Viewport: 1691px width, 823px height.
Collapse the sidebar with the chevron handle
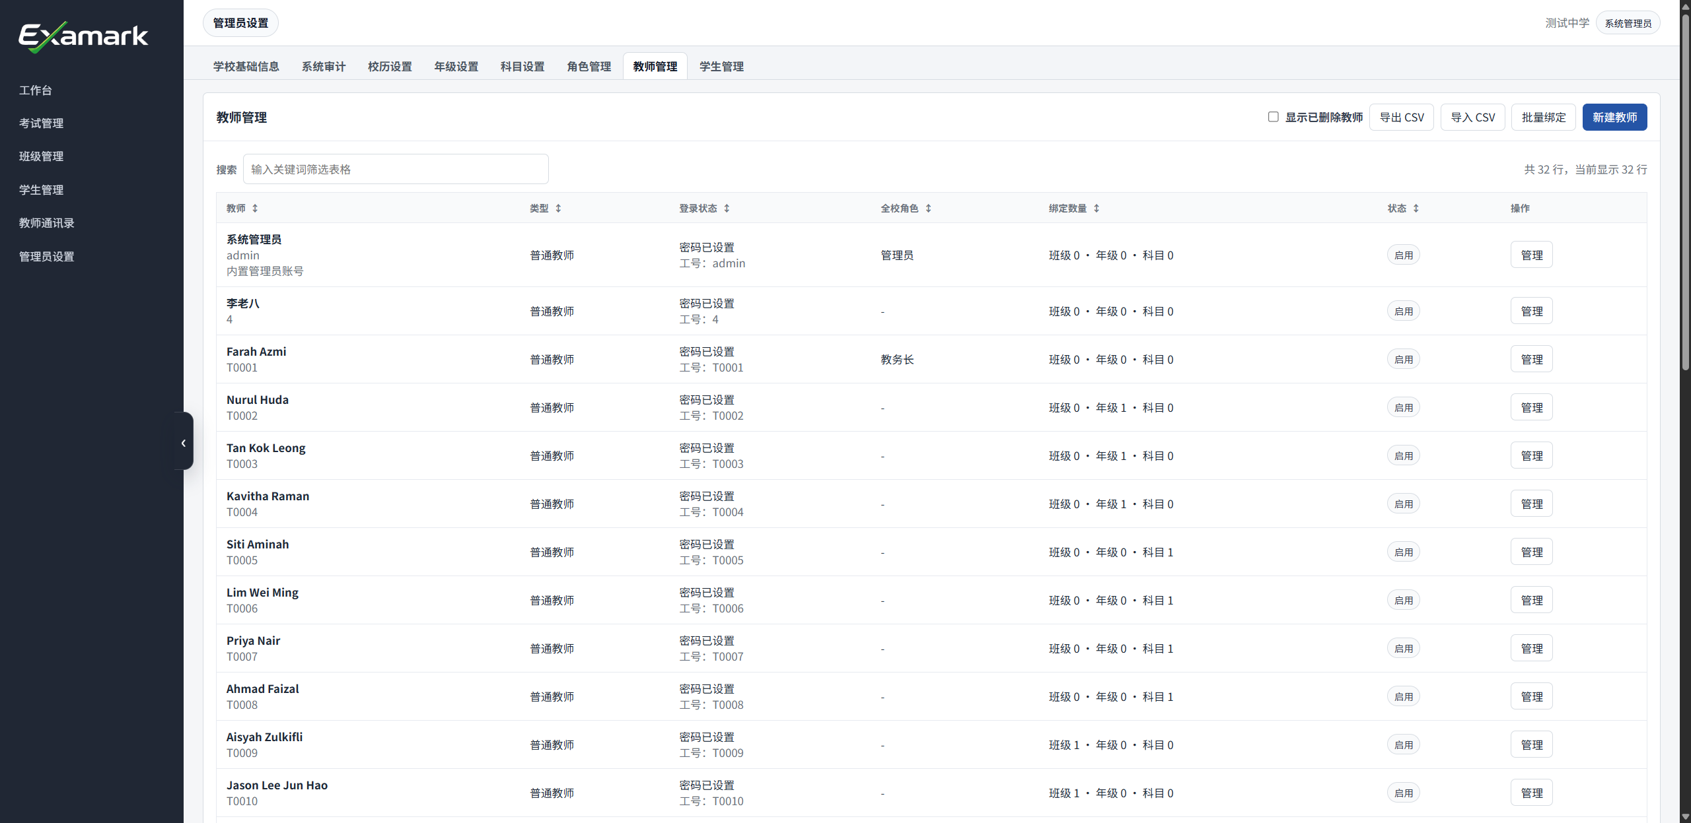[184, 442]
